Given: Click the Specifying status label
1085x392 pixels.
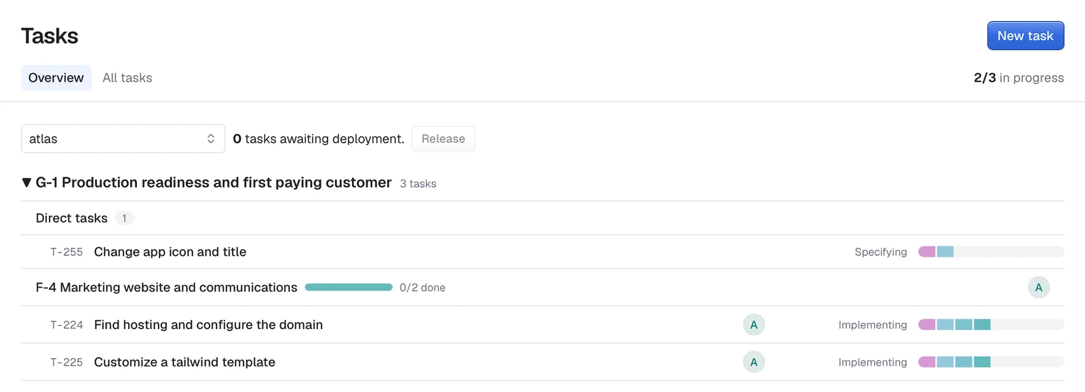Looking at the screenshot, I should [881, 252].
